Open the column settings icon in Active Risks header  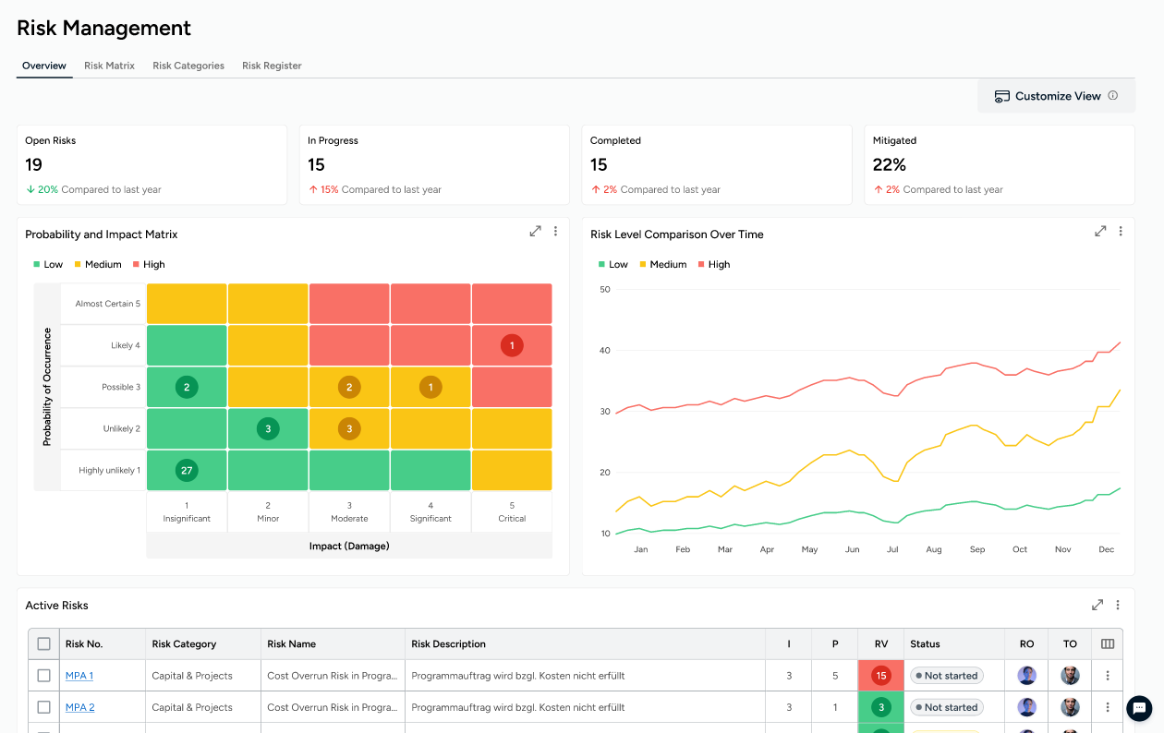[1107, 643]
